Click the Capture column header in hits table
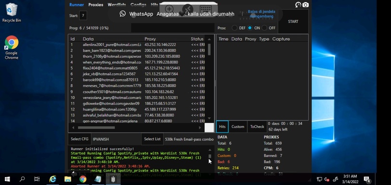The image size is (391, 185). click(x=281, y=39)
